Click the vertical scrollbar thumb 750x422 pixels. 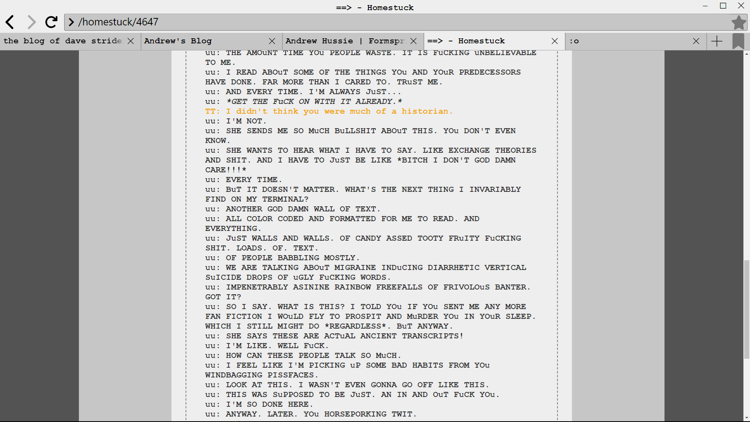point(746,309)
